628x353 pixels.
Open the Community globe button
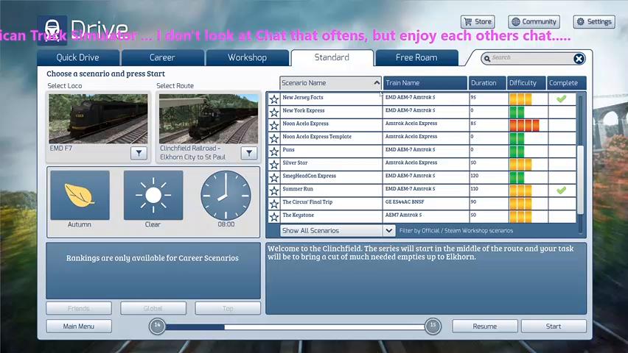pyautogui.click(x=534, y=21)
